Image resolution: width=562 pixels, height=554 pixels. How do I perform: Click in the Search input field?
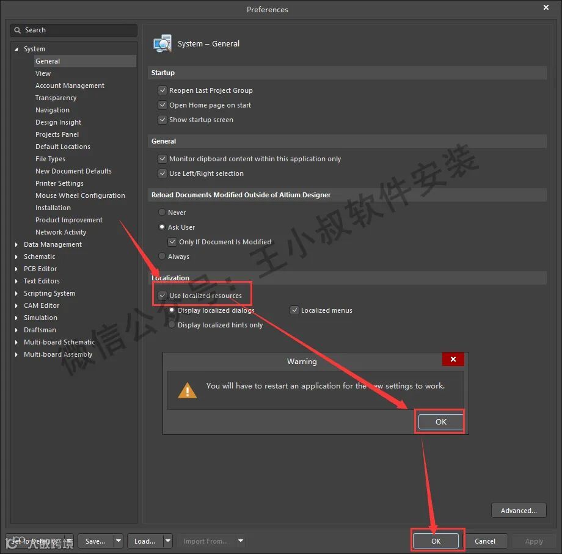74,30
